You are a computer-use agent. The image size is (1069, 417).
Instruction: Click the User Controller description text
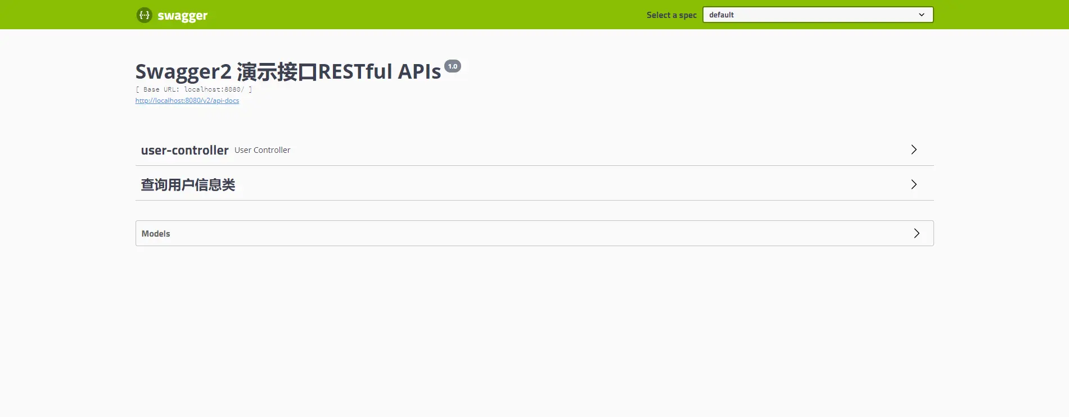tap(262, 150)
